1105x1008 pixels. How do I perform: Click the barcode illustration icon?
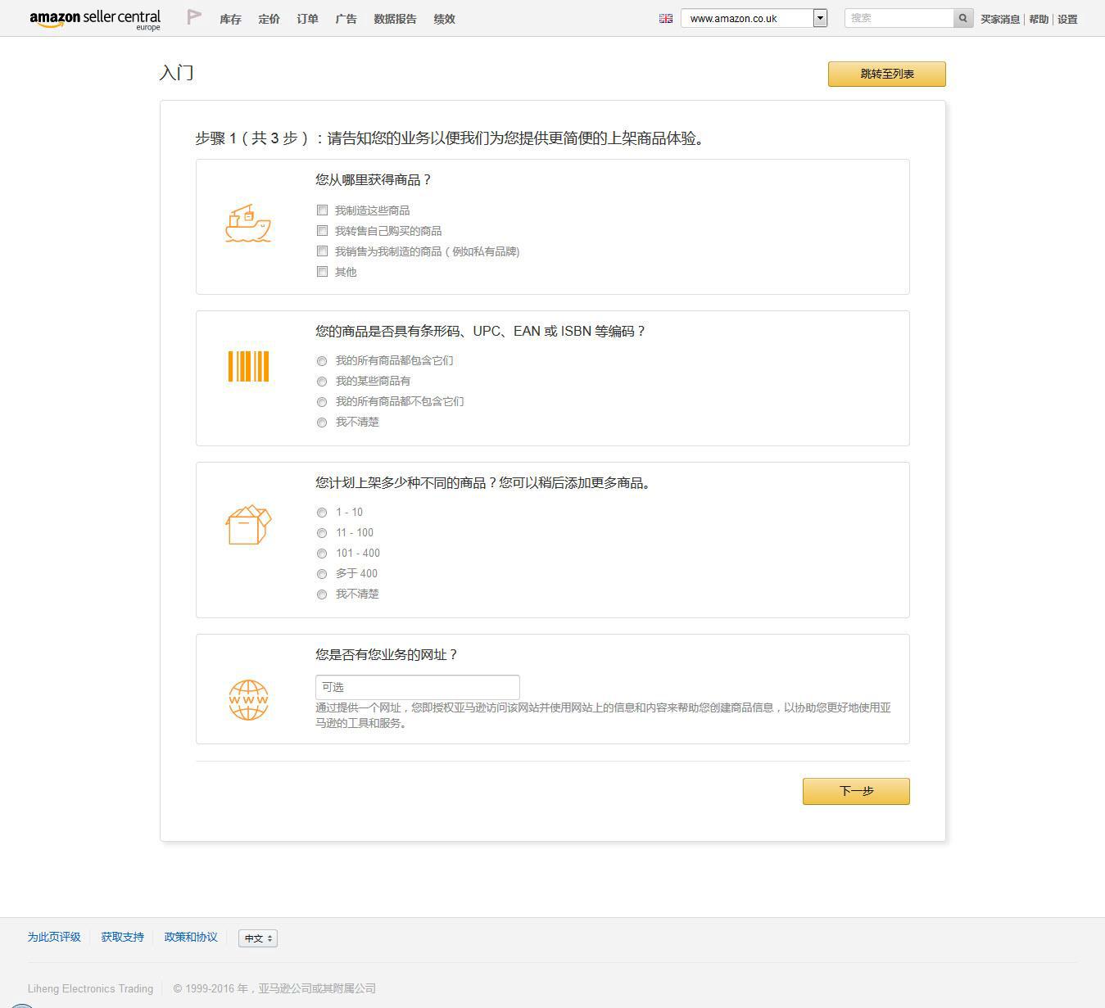coord(248,366)
